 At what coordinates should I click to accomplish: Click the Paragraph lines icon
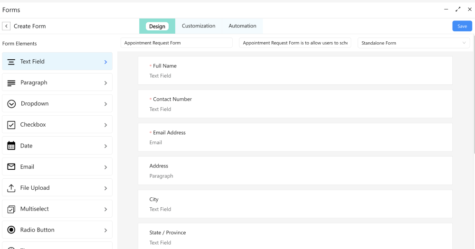pos(11,83)
